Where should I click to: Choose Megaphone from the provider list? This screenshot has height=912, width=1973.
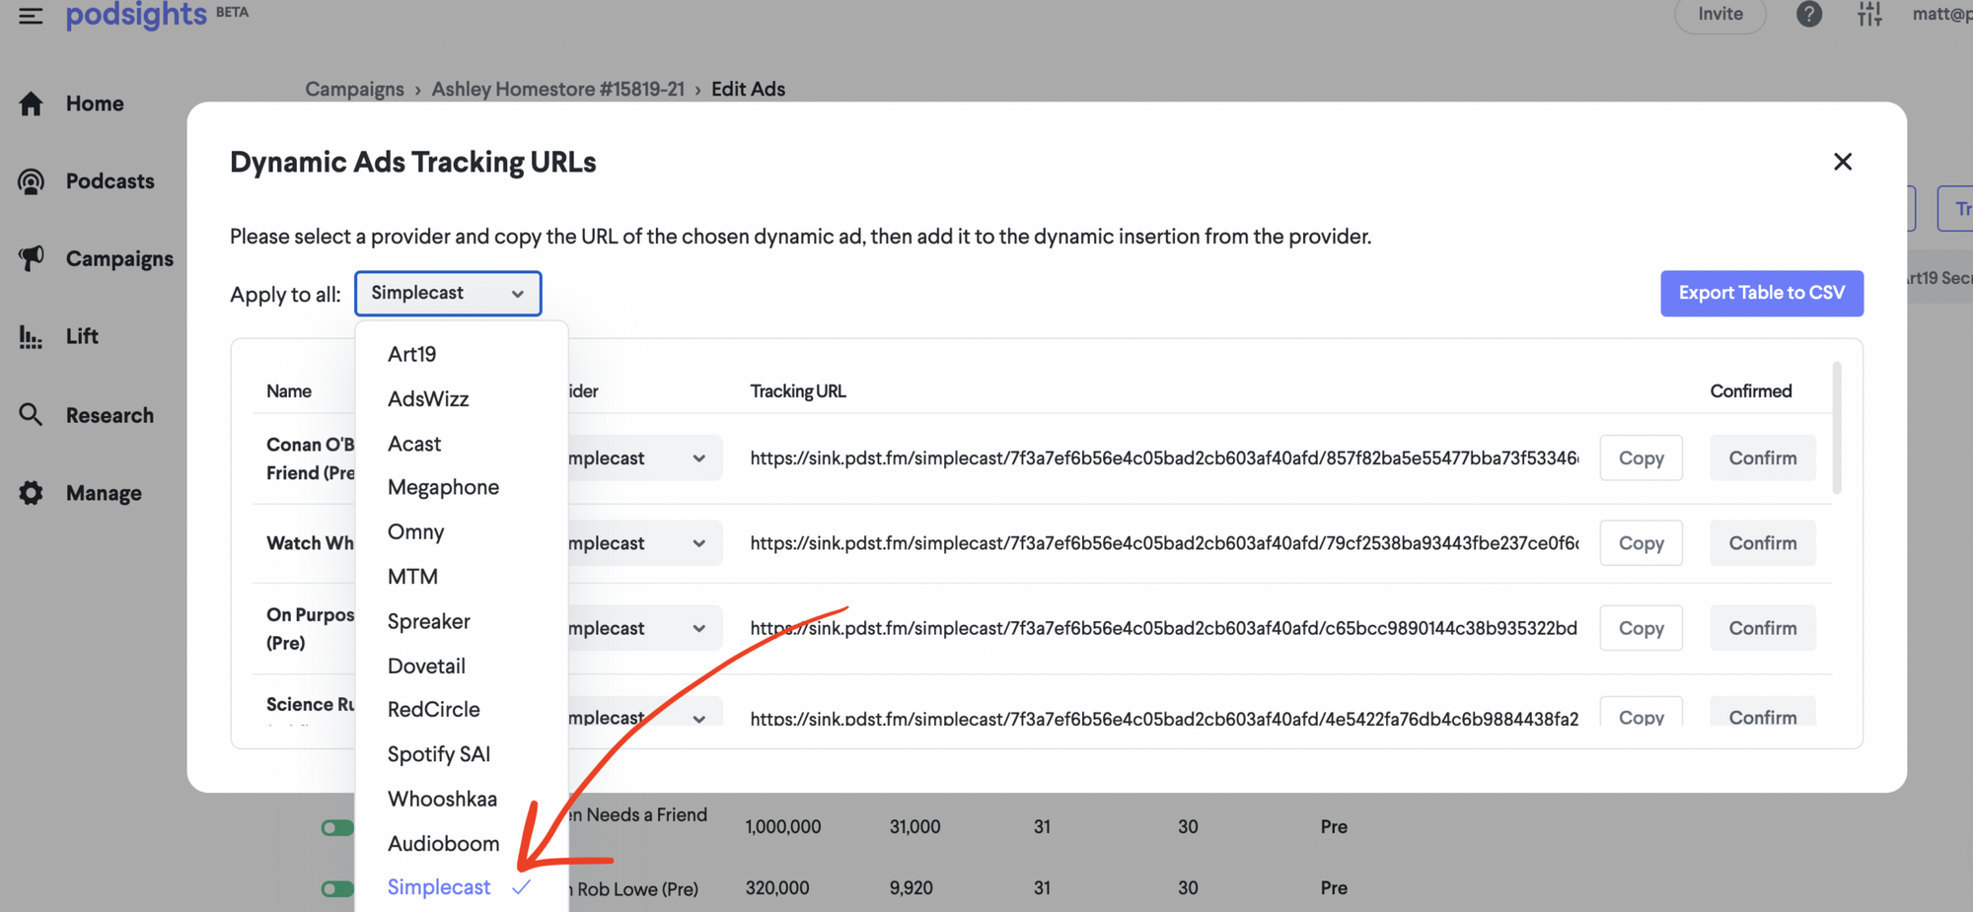coord(443,487)
